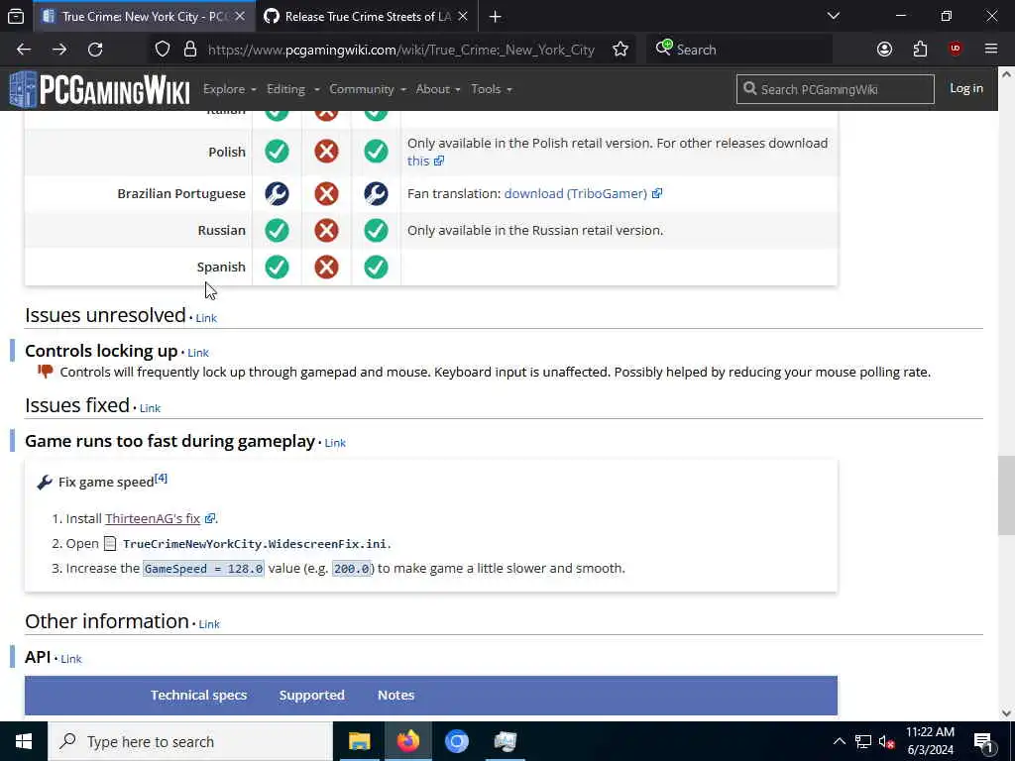Viewport: 1015px width, 761px height.
Task: Reload the current page
Action: [x=95, y=50]
